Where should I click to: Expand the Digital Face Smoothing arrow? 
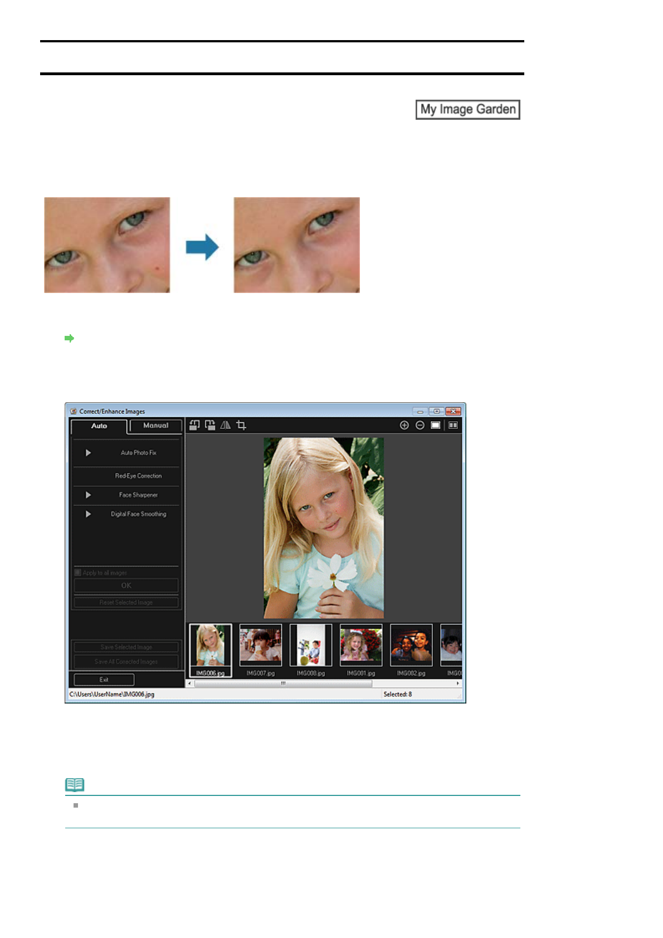(88, 514)
